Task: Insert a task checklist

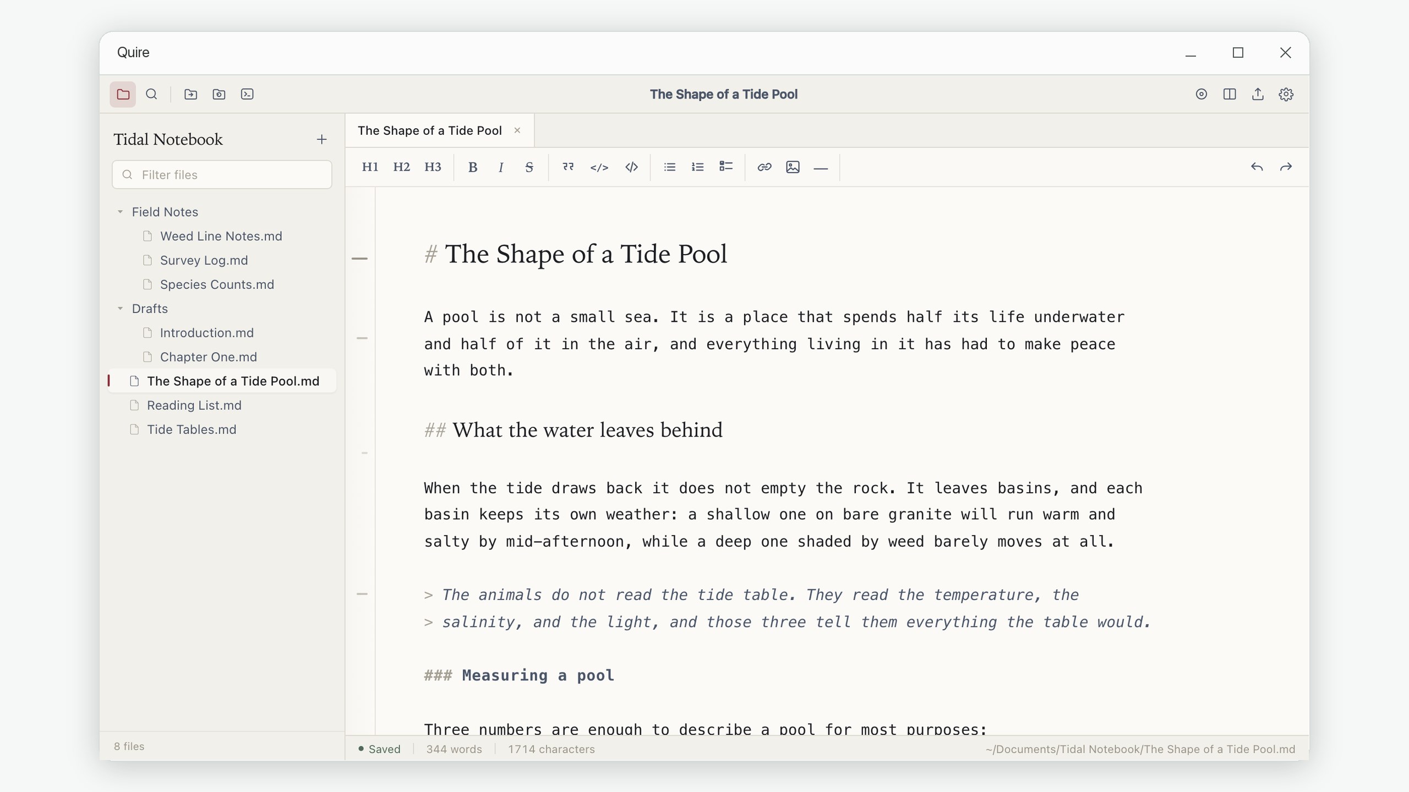Action: [x=726, y=167]
